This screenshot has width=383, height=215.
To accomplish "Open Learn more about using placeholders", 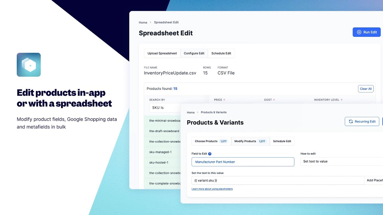I will click(x=212, y=189).
